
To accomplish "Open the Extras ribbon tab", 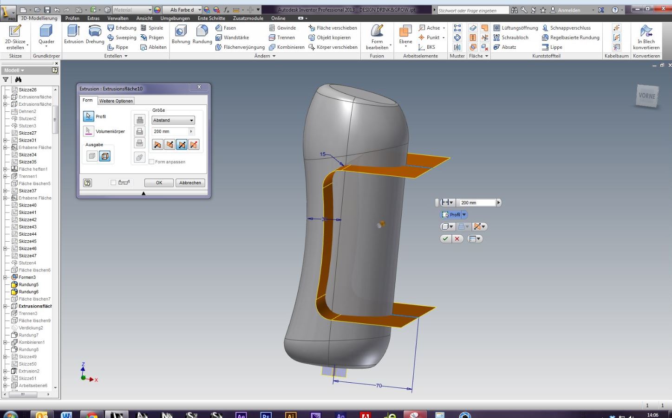I will tap(93, 18).
